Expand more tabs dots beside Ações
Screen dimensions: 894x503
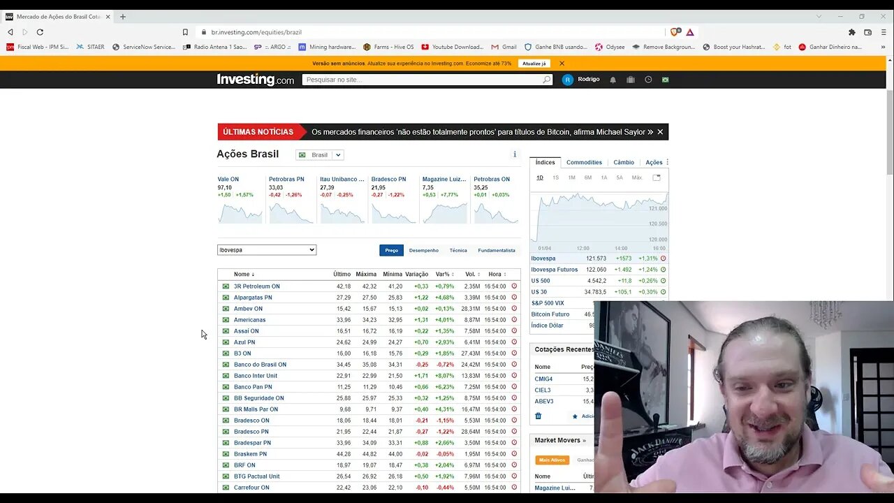point(667,162)
